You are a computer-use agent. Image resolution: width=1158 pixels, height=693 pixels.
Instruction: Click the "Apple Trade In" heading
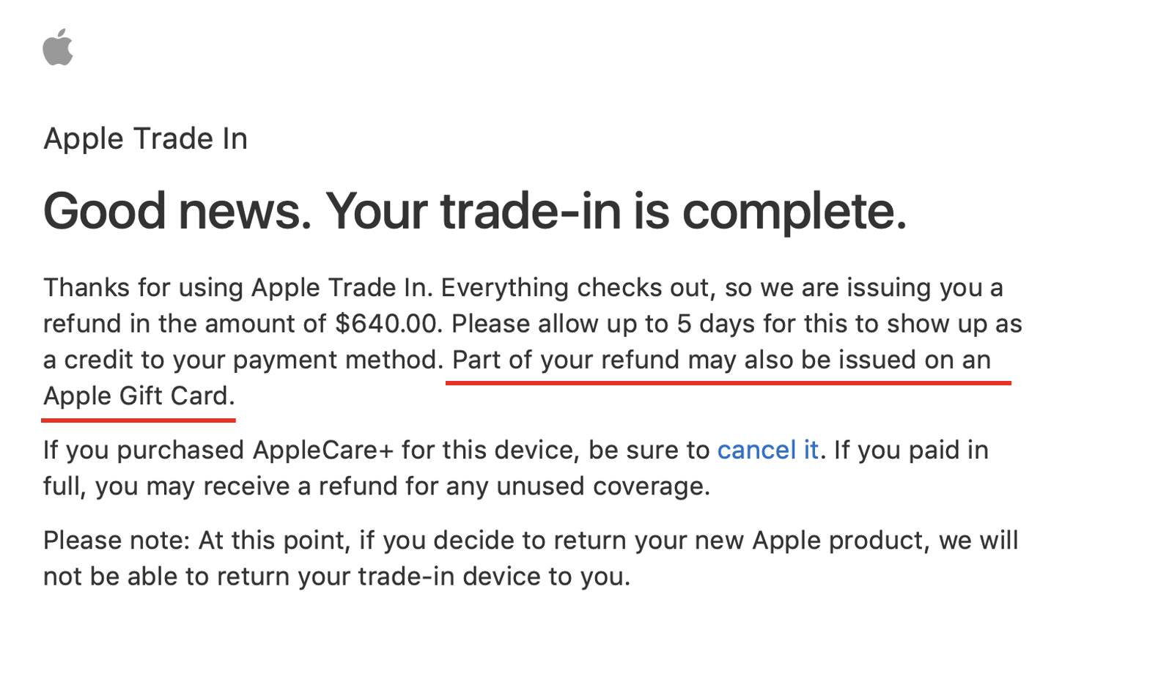tap(145, 138)
